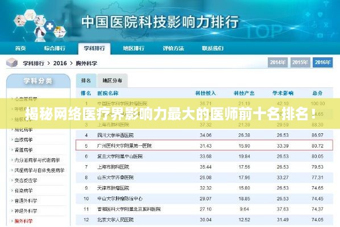Choose 血液病学 in the subject list
The width and height of the screenshot is (340, 227).
click(x=23, y=140)
